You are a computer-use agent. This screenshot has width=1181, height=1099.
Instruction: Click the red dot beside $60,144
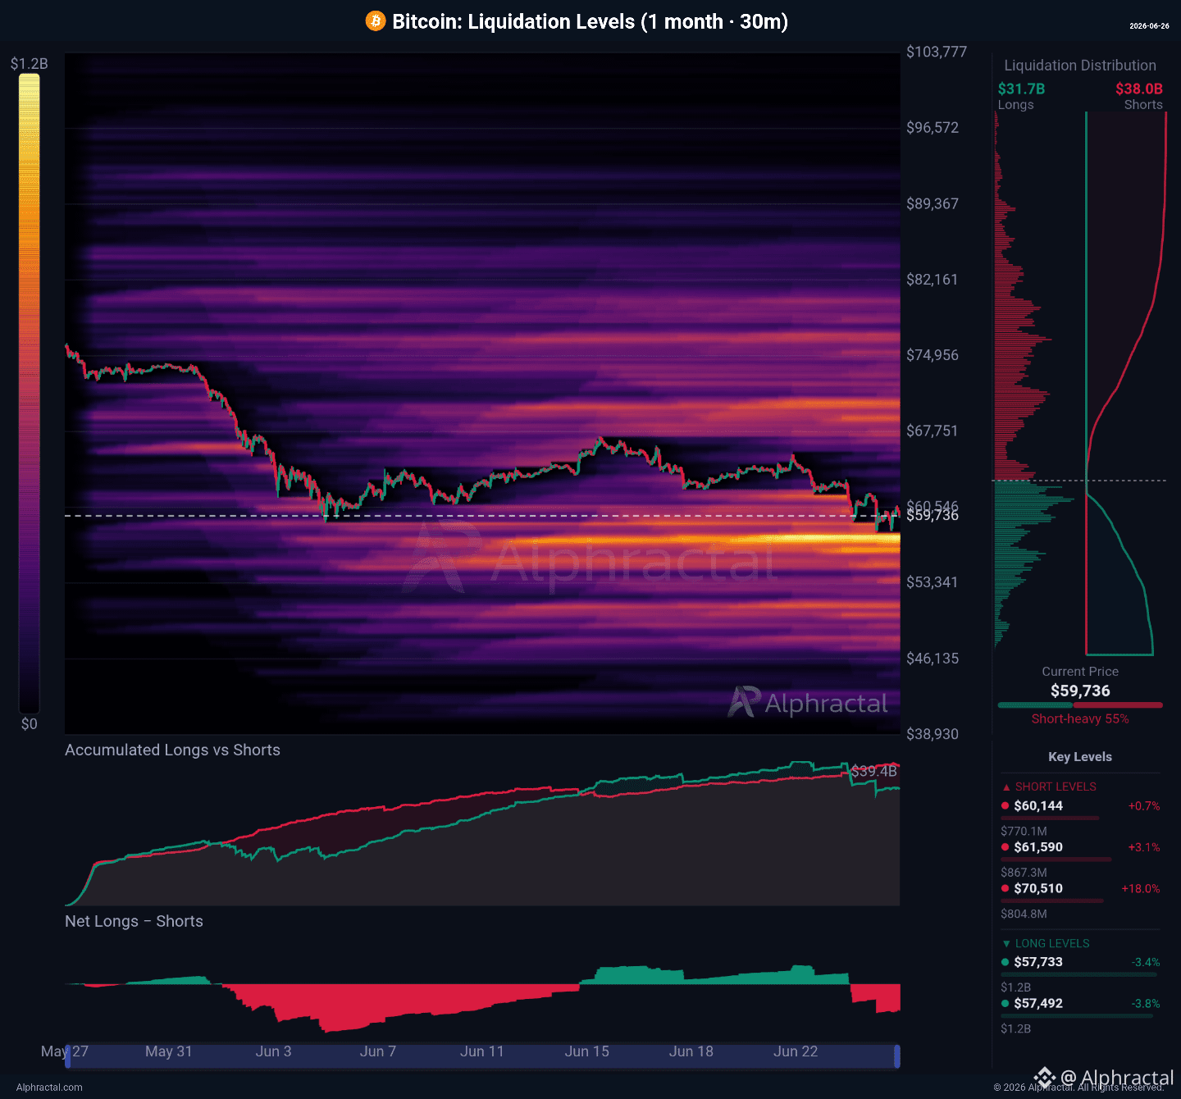coord(1005,805)
